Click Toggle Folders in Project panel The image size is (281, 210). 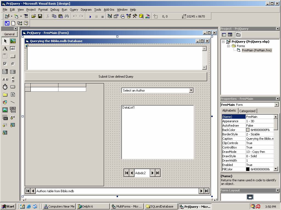point(238,35)
